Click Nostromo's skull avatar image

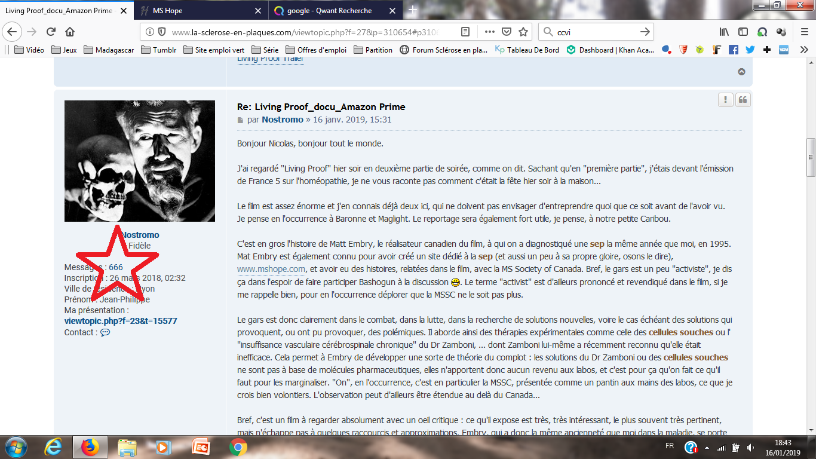pos(140,161)
